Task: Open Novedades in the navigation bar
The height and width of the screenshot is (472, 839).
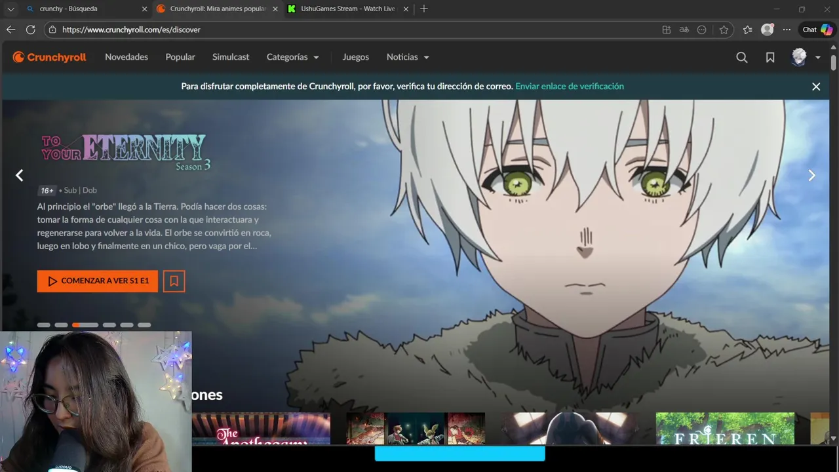Action: coord(127,57)
